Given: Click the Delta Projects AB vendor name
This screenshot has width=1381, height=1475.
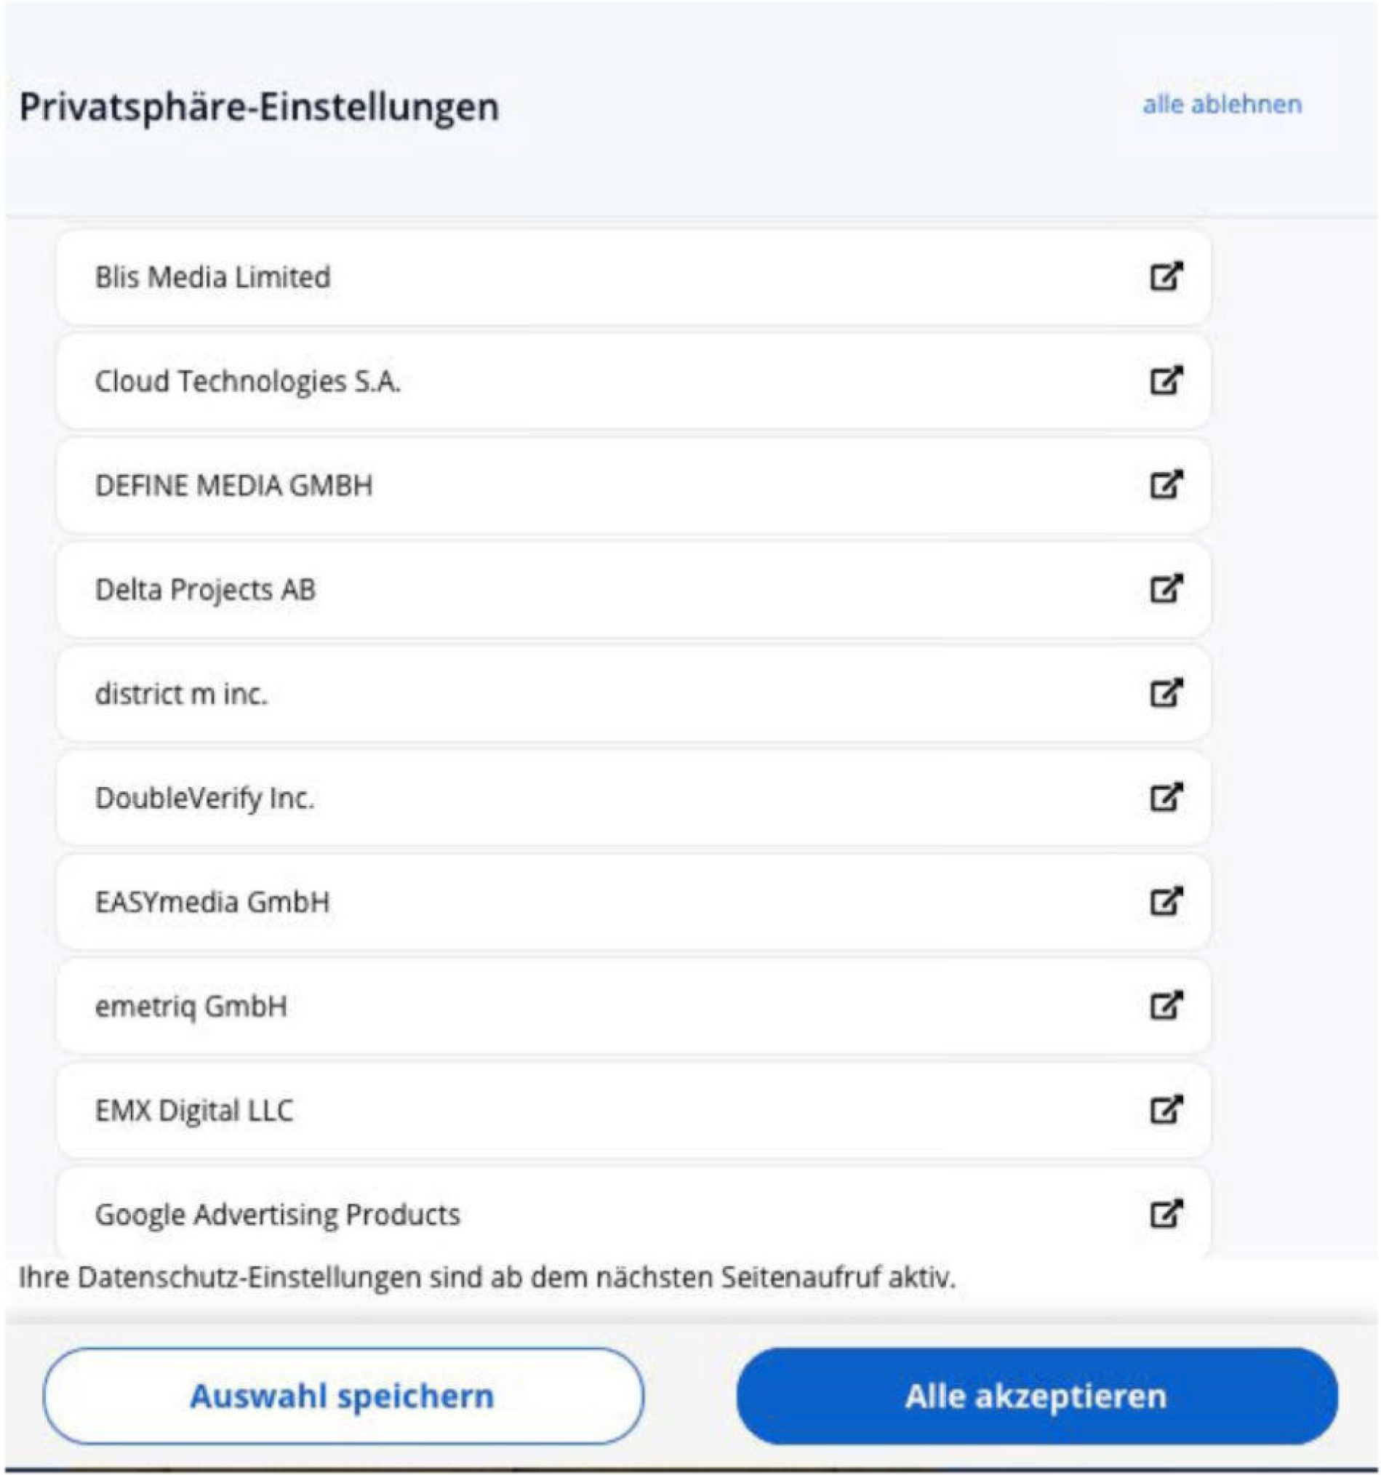Looking at the screenshot, I should tap(206, 590).
